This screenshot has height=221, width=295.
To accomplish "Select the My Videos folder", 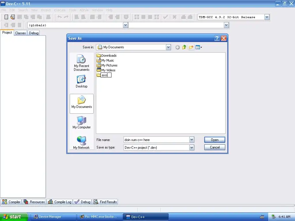I will pyautogui.click(x=106, y=70).
